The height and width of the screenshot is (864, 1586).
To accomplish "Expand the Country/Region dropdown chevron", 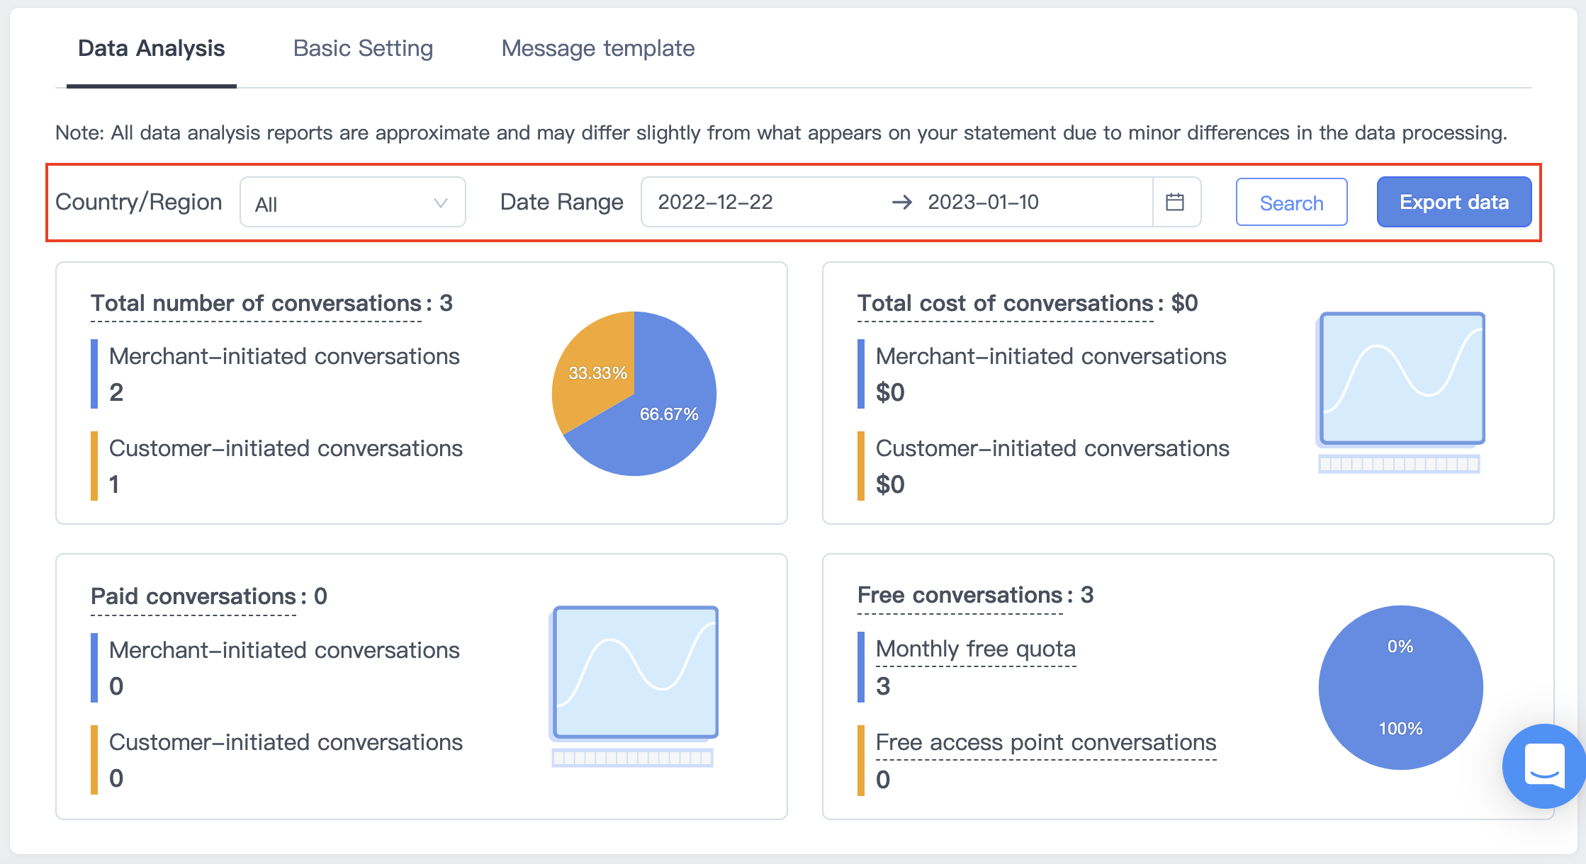I will pyautogui.click(x=440, y=203).
